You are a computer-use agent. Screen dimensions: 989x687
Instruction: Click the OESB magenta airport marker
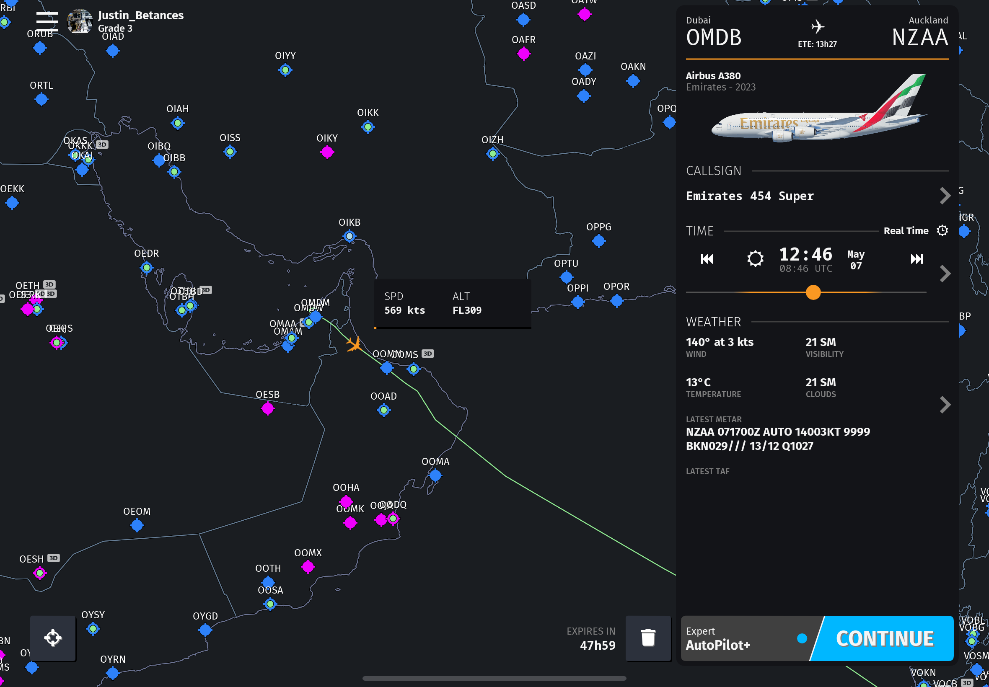267,408
